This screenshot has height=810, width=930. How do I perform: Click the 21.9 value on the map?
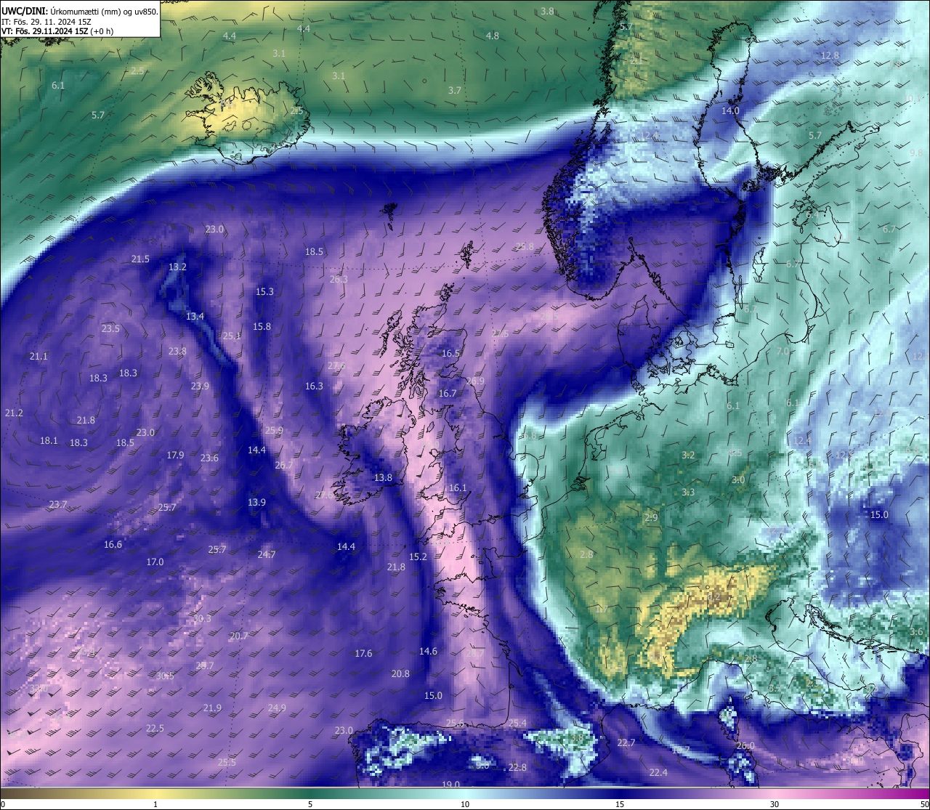212,708
